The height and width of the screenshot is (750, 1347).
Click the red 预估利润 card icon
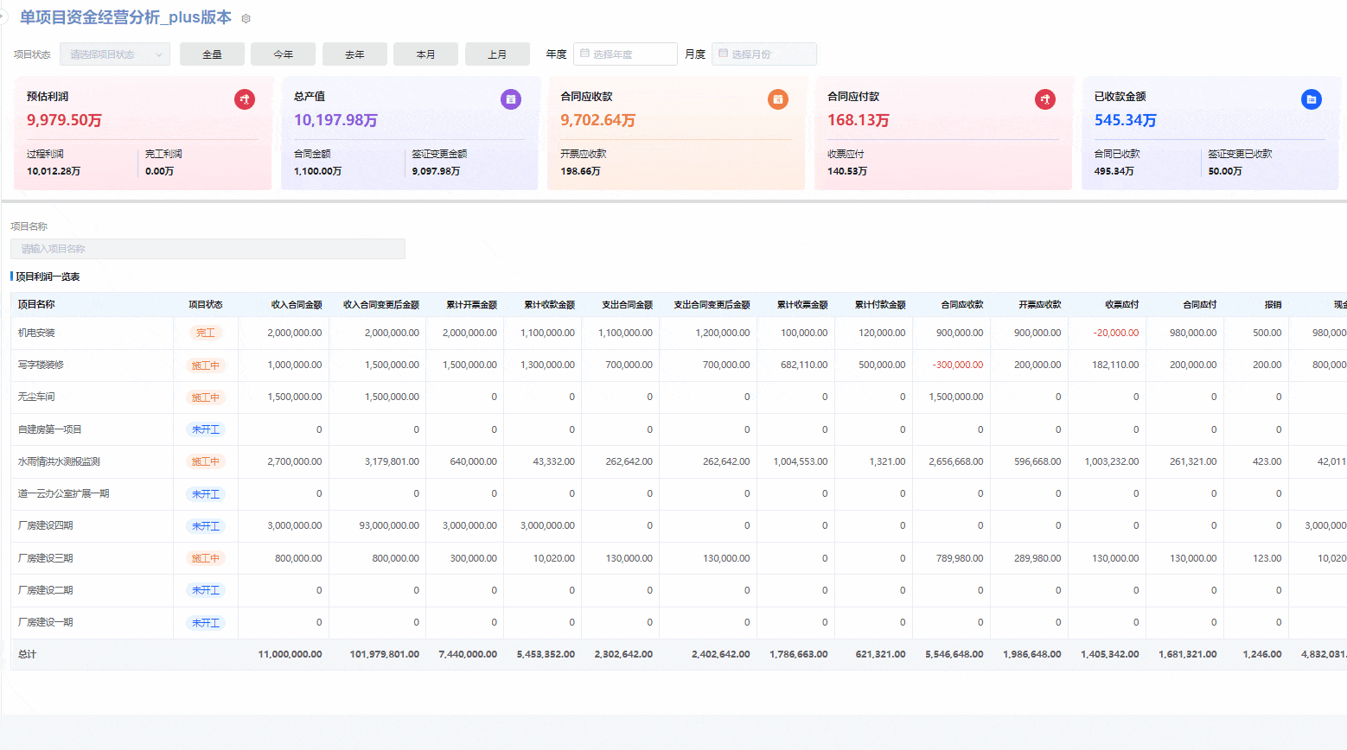click(x=245, y=99)
